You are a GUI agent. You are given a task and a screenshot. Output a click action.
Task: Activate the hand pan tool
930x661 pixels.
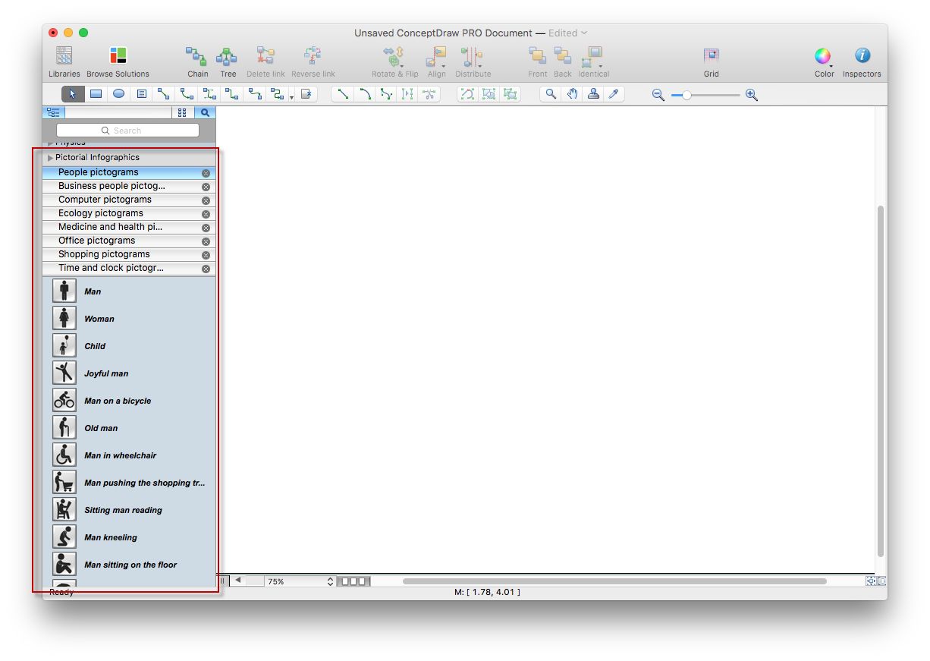(x=572, y=94)
